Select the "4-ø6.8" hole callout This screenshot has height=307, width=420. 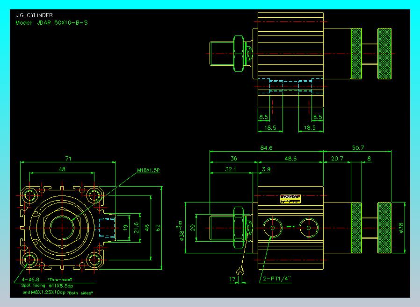pos(30,279)
